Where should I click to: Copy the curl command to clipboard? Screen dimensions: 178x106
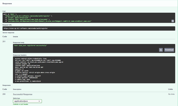[172, 21]
